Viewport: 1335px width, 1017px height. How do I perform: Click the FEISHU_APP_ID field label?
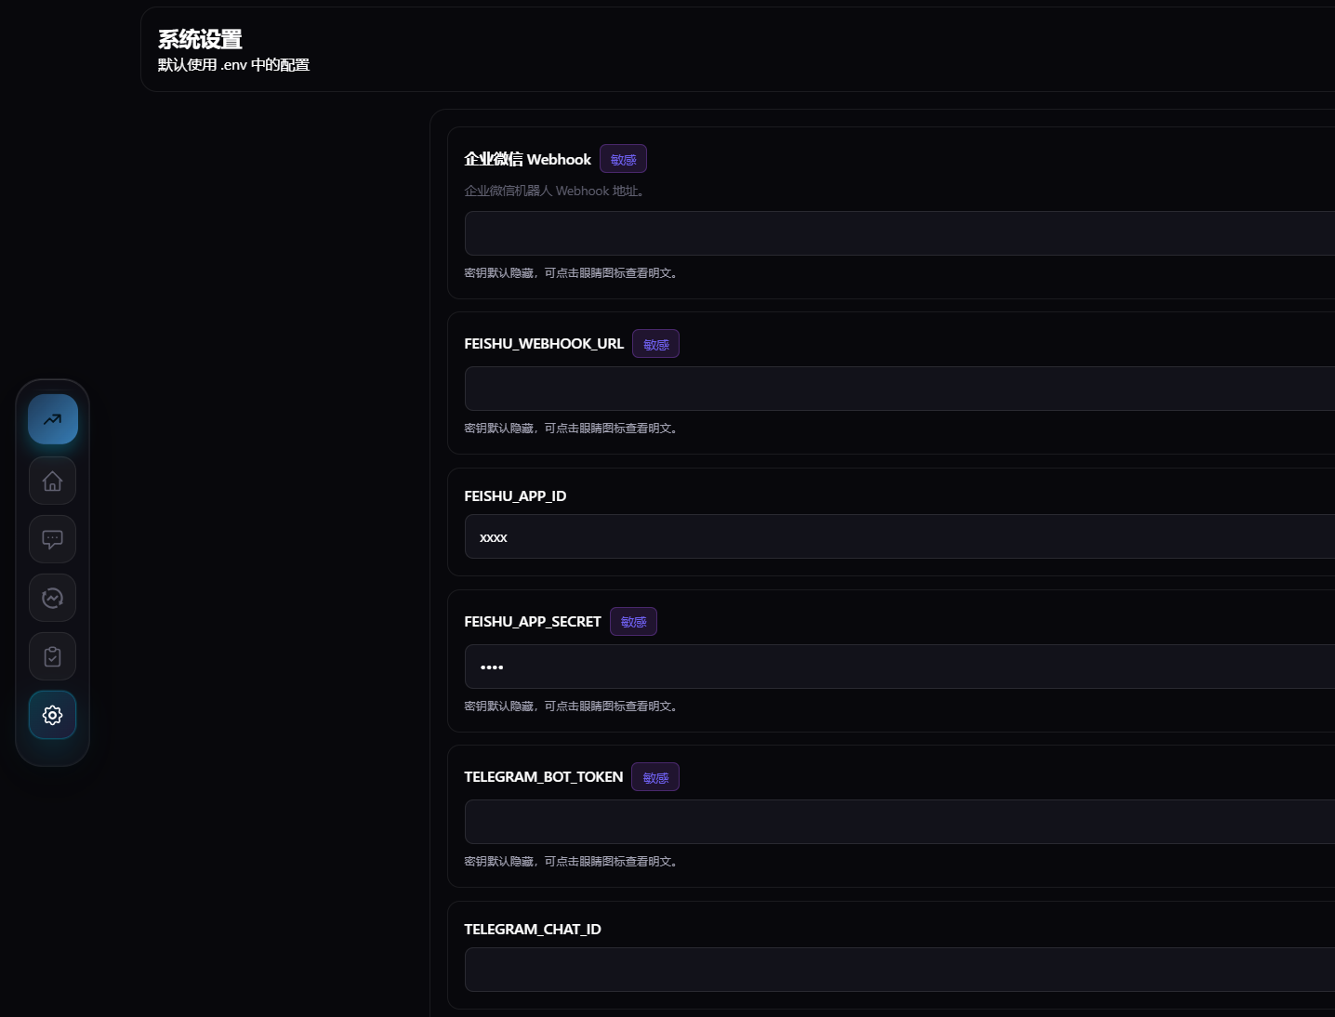(515, 495)
